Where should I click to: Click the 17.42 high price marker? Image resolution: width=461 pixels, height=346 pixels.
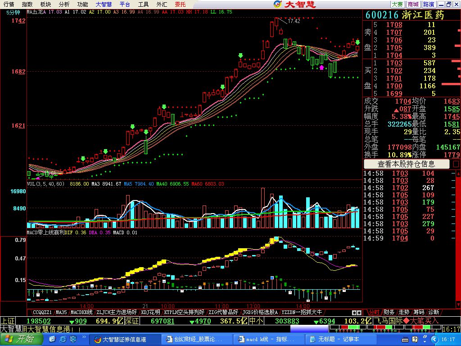coord(294,21)
